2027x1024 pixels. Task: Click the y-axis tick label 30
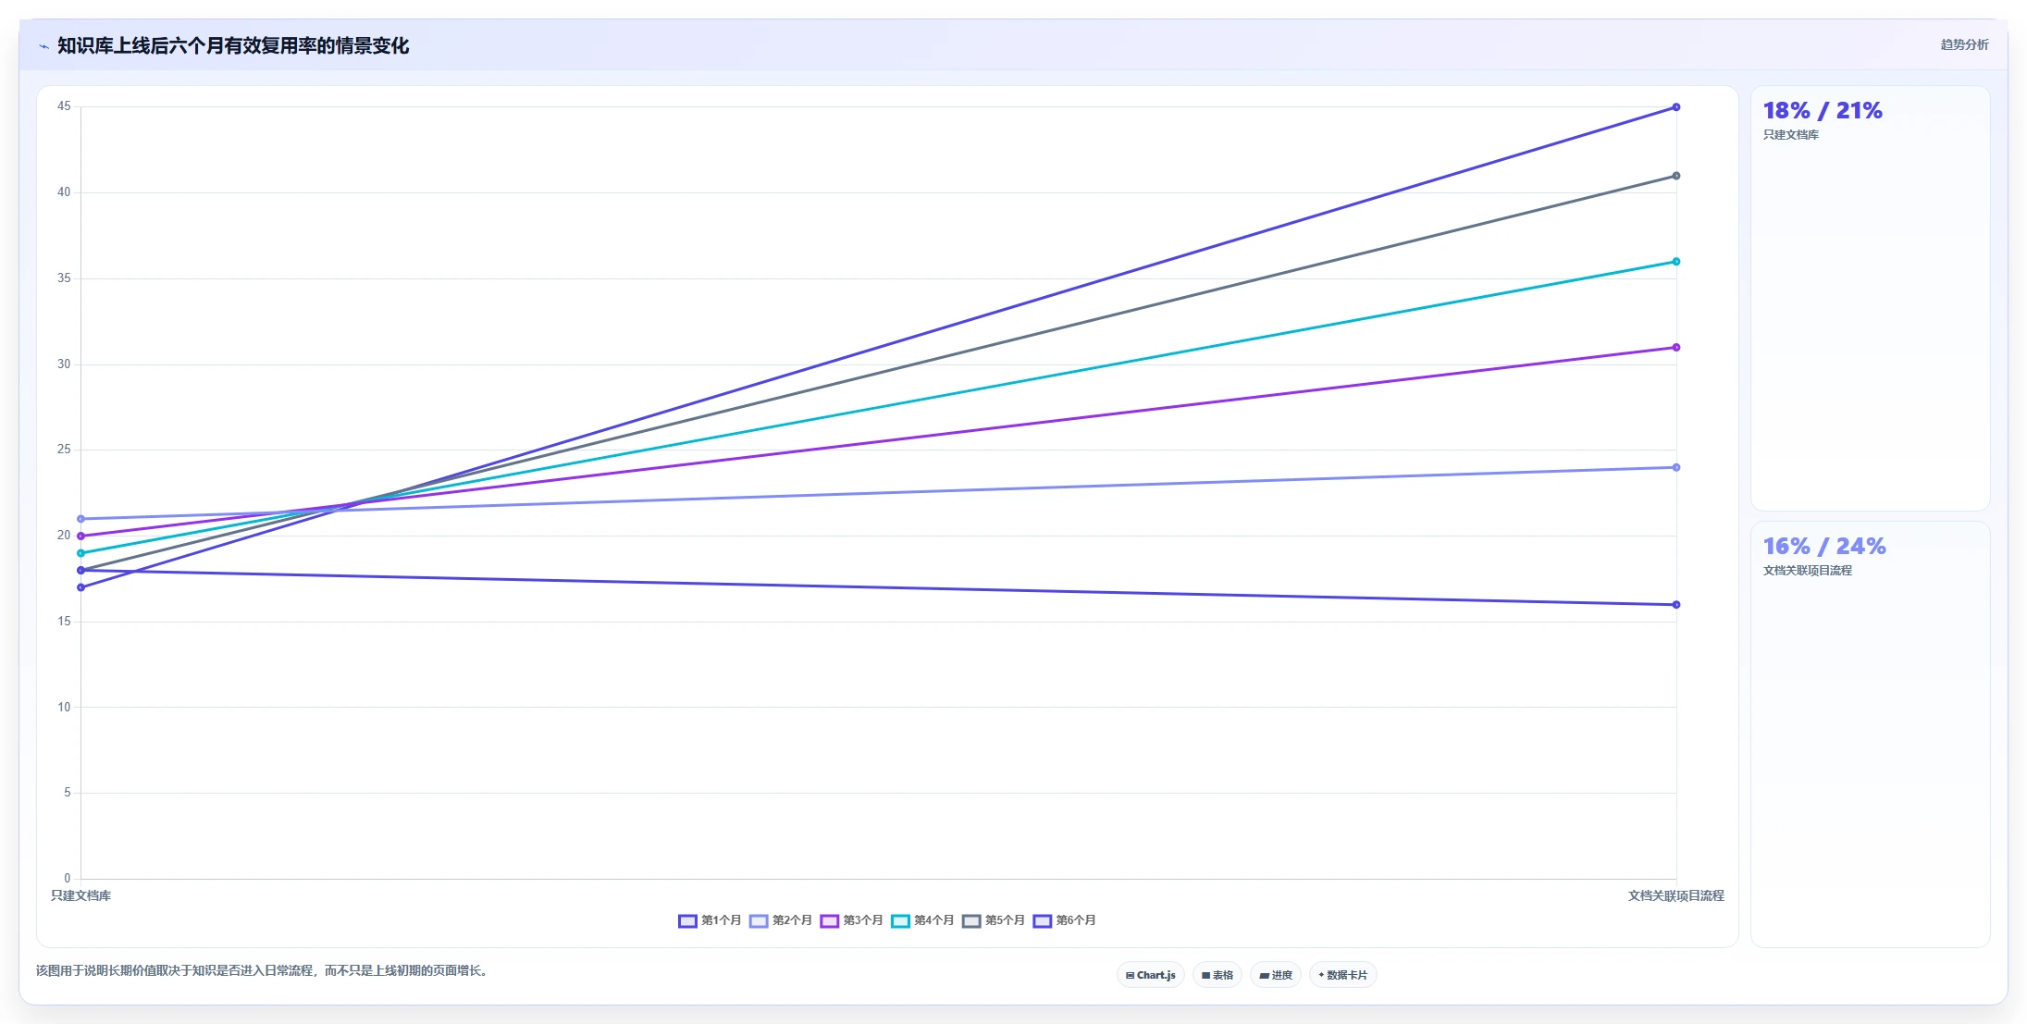tap(64, 364)
